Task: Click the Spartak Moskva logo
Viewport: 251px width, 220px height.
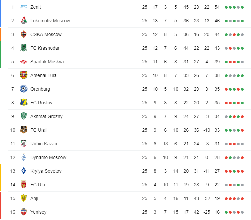Action: coord(23,62)
